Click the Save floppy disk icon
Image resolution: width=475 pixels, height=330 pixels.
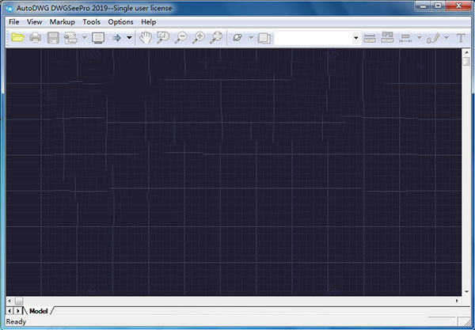[x=53, y=38]
